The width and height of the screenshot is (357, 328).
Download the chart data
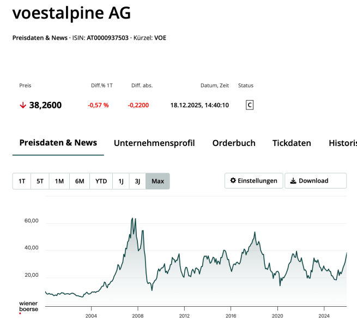315,181
